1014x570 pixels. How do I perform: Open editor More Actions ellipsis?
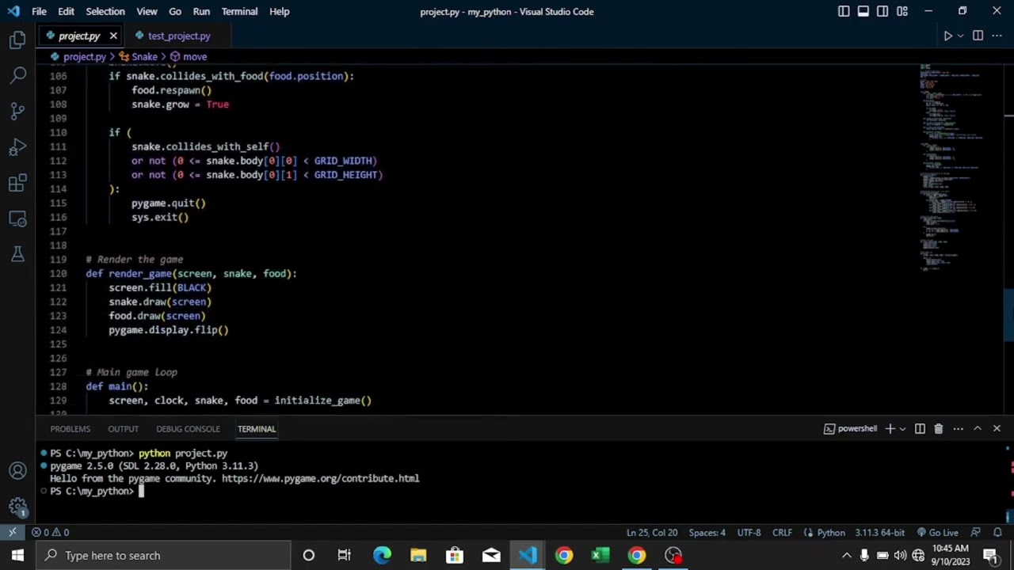click(x=997, y=36)
